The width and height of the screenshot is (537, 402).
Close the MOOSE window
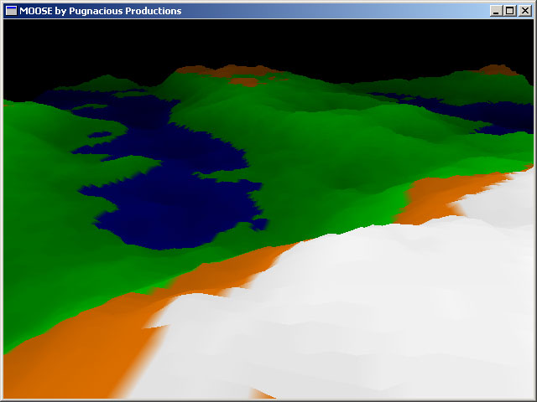pos(523,11)
